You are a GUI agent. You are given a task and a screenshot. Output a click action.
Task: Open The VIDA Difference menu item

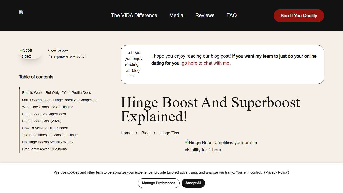[134, 15]
